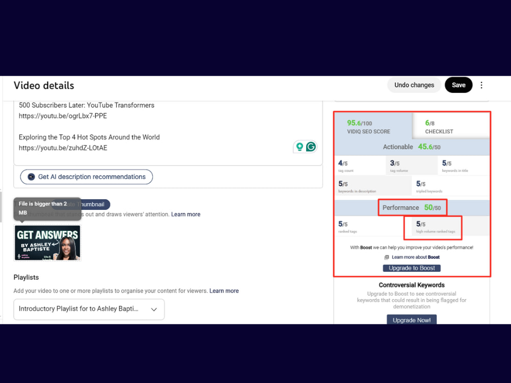Click the Video details page title
The height and width of the screenshot is (383, 511).
[44, 85]
